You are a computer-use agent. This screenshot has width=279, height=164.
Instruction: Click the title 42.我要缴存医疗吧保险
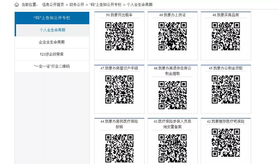tap(226, 121)
